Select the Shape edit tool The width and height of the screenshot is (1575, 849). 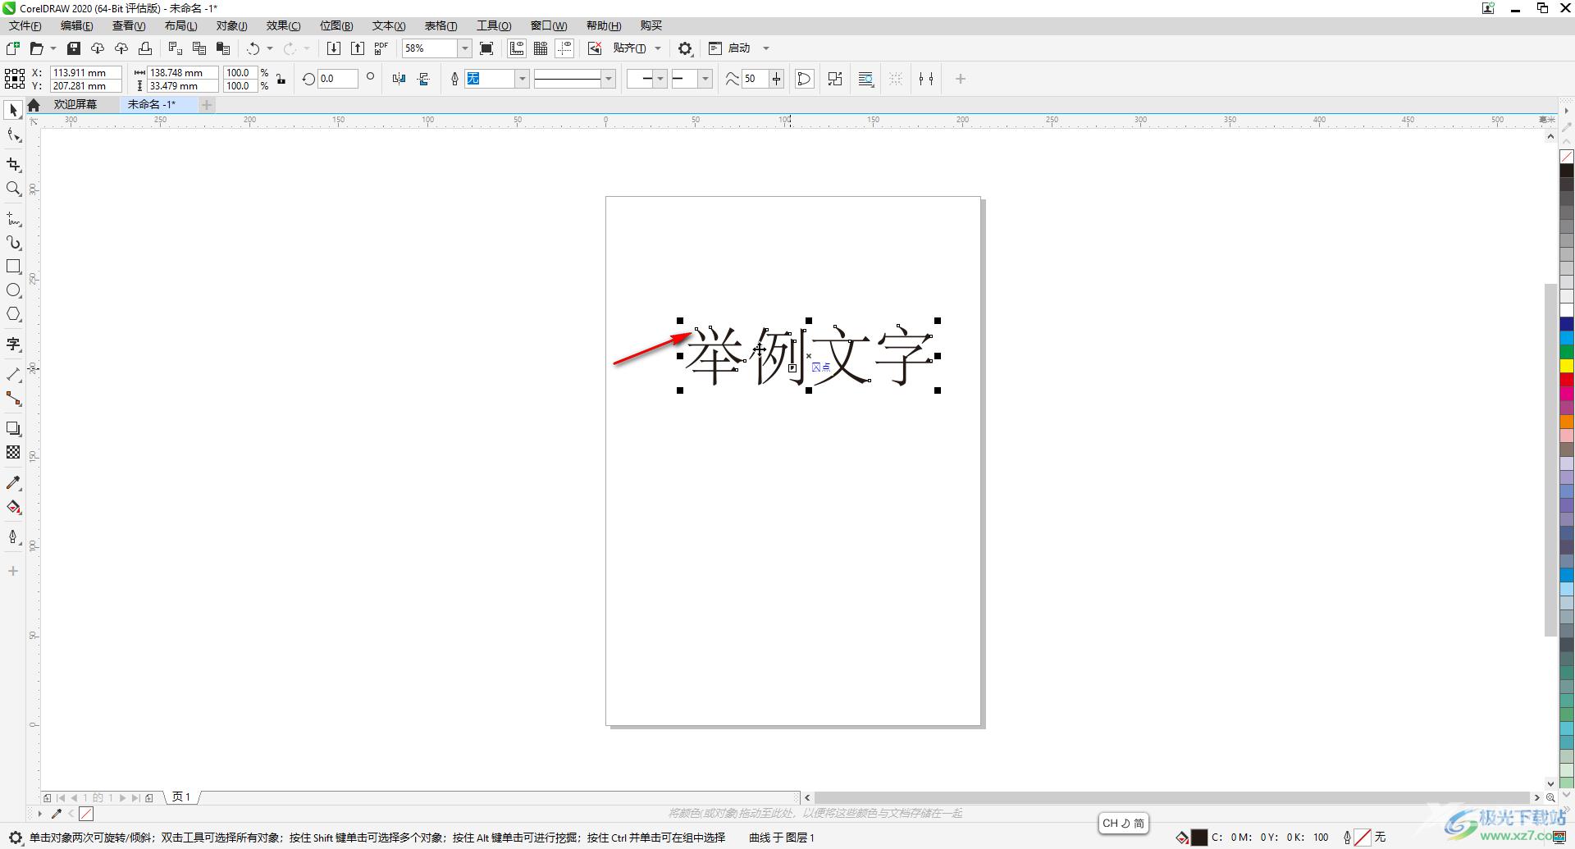pyautogui.click(x=13, y=135)
